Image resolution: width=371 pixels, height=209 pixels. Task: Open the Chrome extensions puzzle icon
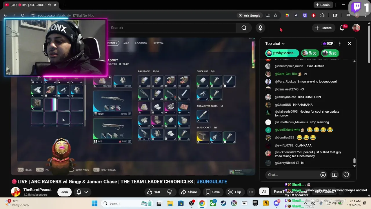click(322, 15)
